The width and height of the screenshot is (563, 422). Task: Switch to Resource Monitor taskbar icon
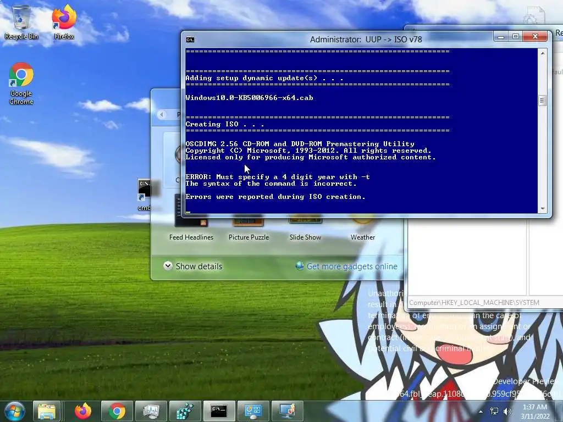[x=151, y=411]
